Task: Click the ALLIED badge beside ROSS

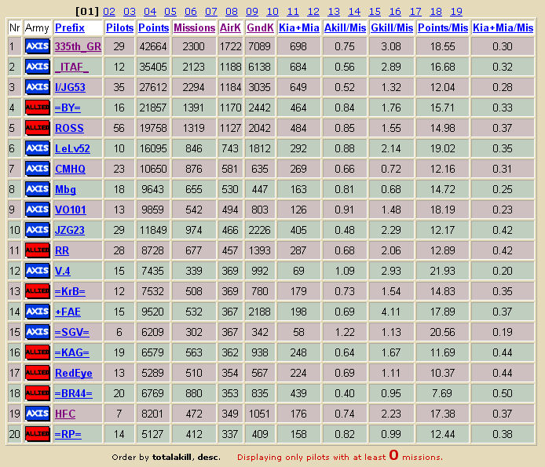Action: click(38, 128)
